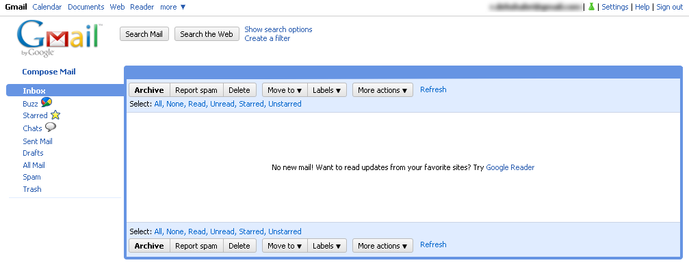Click Compose Mail
This screenshot has height=267, width=689.
pyautogui.click(x=49, y=72)
